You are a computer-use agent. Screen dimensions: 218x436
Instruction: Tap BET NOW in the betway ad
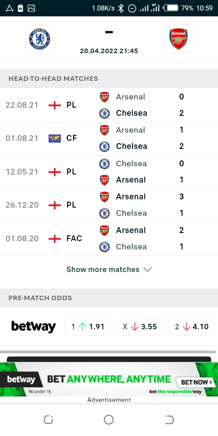point(195,382)
